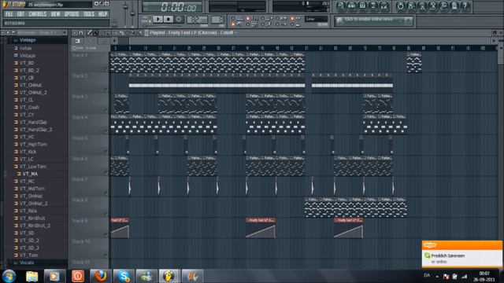Click the FL Studio taskbar icon
The image size is (504, 283).
click(169, 276)
